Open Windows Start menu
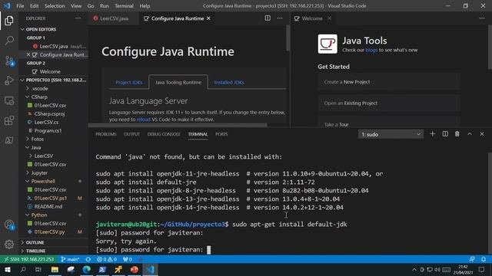This screenshot has height=276, width=492. [7, 269]
